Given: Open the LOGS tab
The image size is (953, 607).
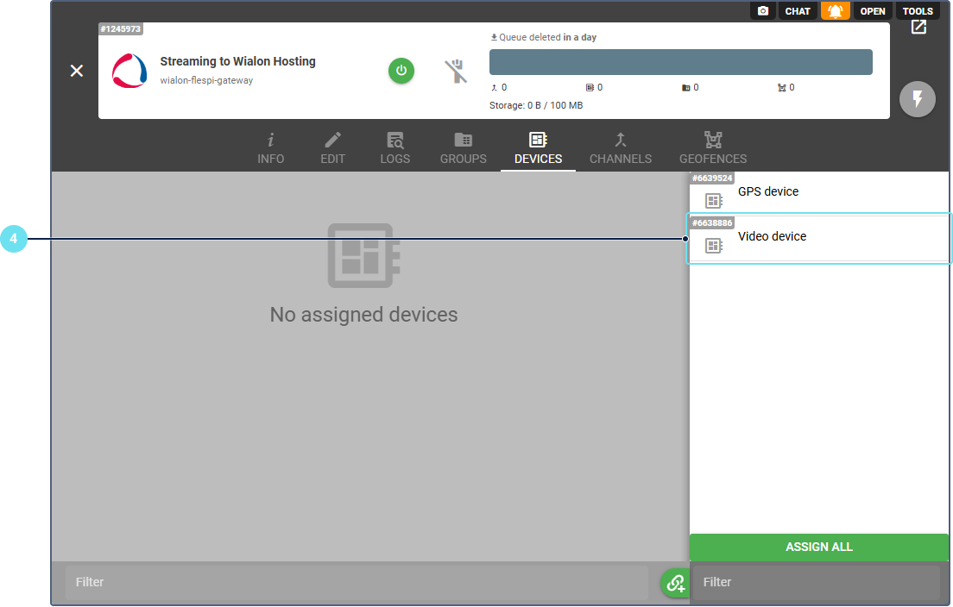Looking at the screenshot, I should [x=395, y=148].
